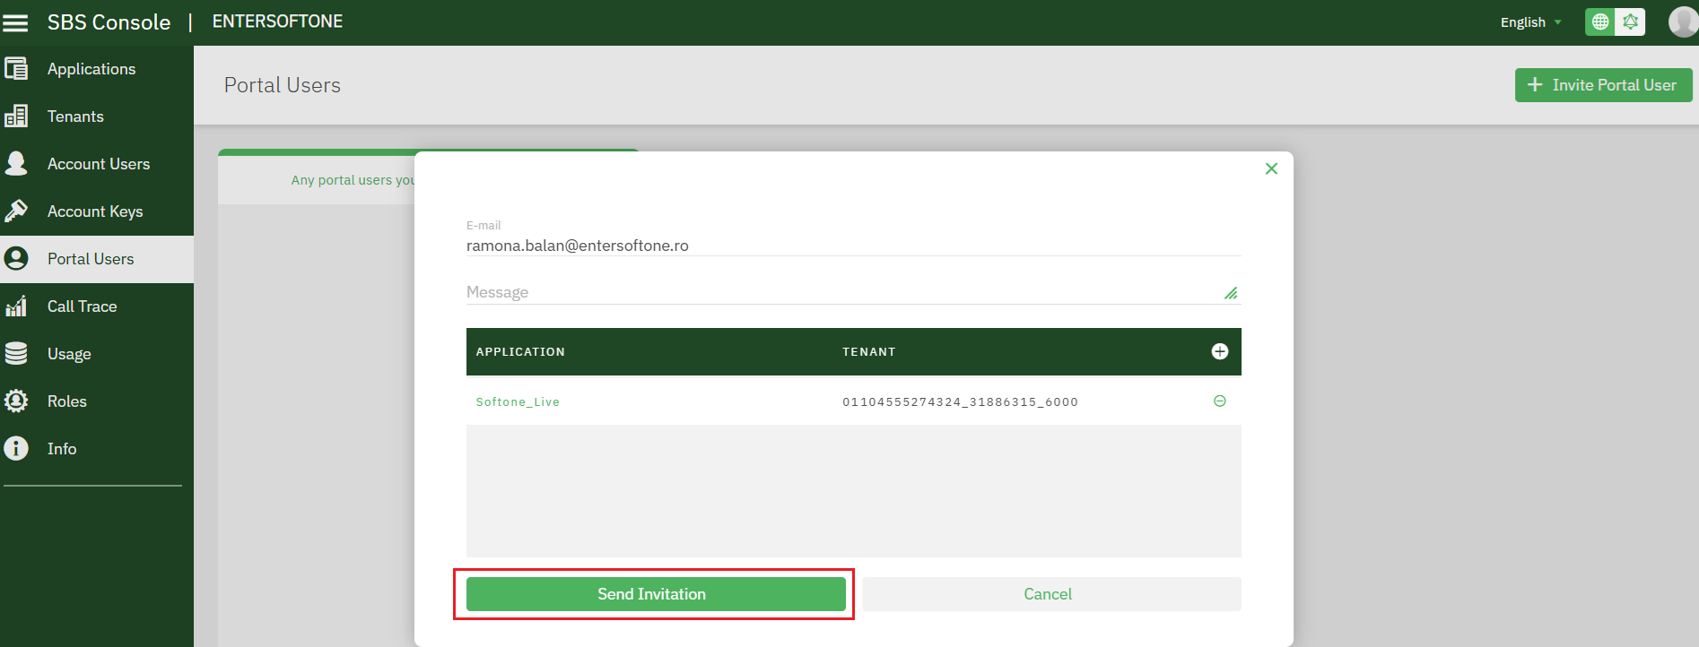The width and height of the screenshot is (1699, 647).
Task: Click the Account Keys icon
Action: coord(16,211)
